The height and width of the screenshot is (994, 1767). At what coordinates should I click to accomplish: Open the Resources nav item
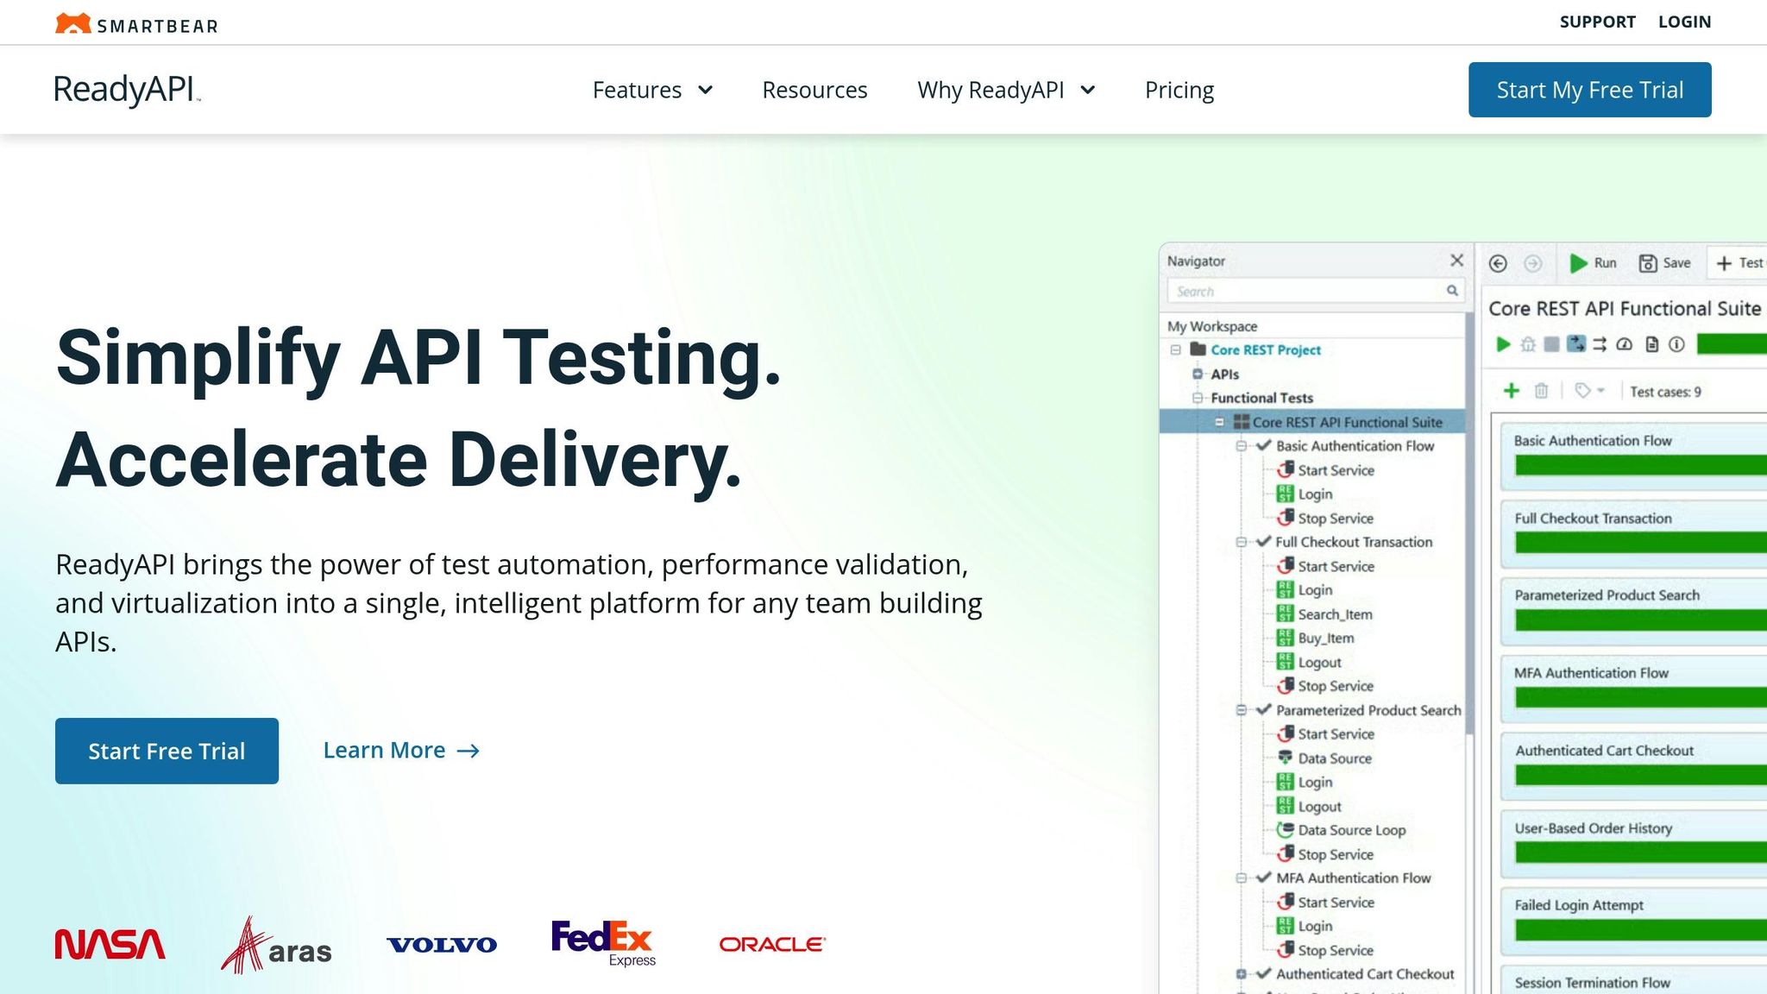coord(814,90)
